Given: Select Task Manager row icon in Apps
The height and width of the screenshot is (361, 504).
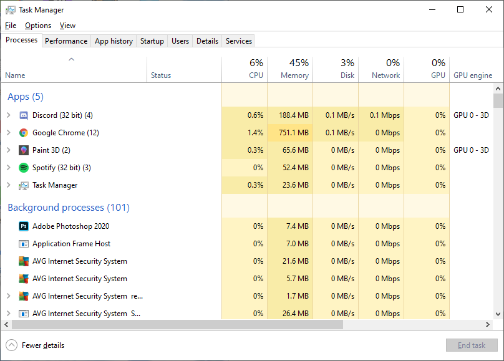Looking at the screenshot, I should (24, 185).
